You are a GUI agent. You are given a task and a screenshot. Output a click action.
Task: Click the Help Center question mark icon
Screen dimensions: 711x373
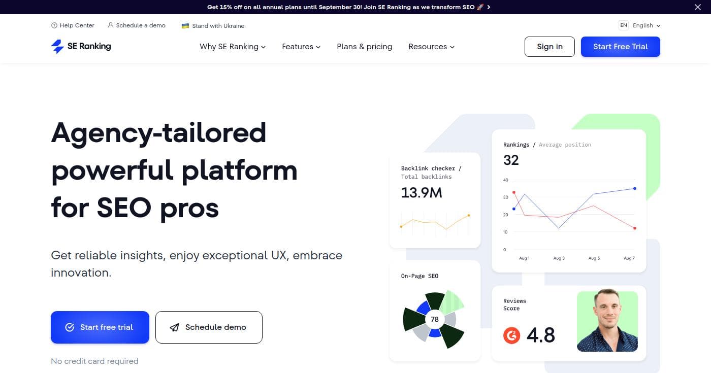tap(54, 25)
